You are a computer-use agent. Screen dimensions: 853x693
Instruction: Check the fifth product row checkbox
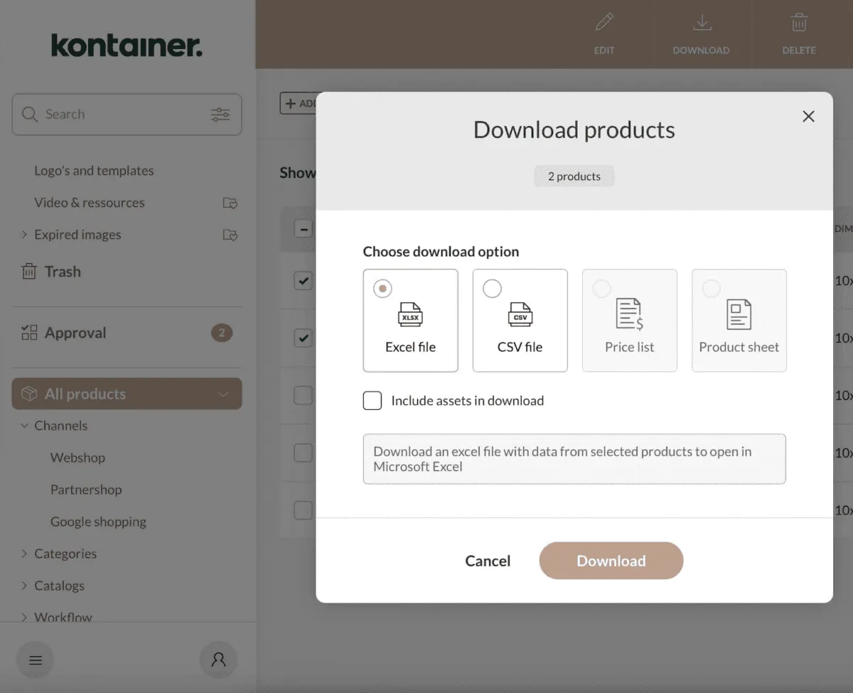(x=304, y=510)
